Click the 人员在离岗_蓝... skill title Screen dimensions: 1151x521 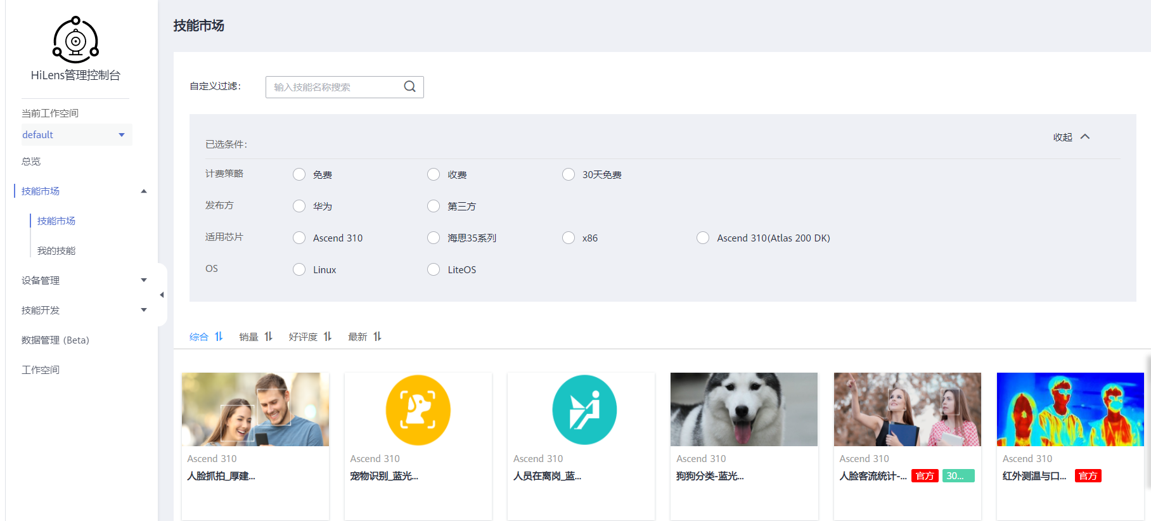click(547, 476)
